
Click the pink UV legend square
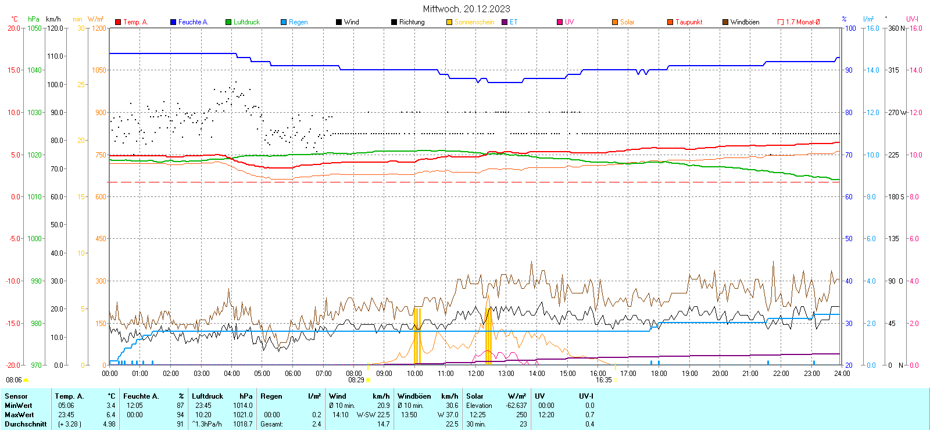560,22
